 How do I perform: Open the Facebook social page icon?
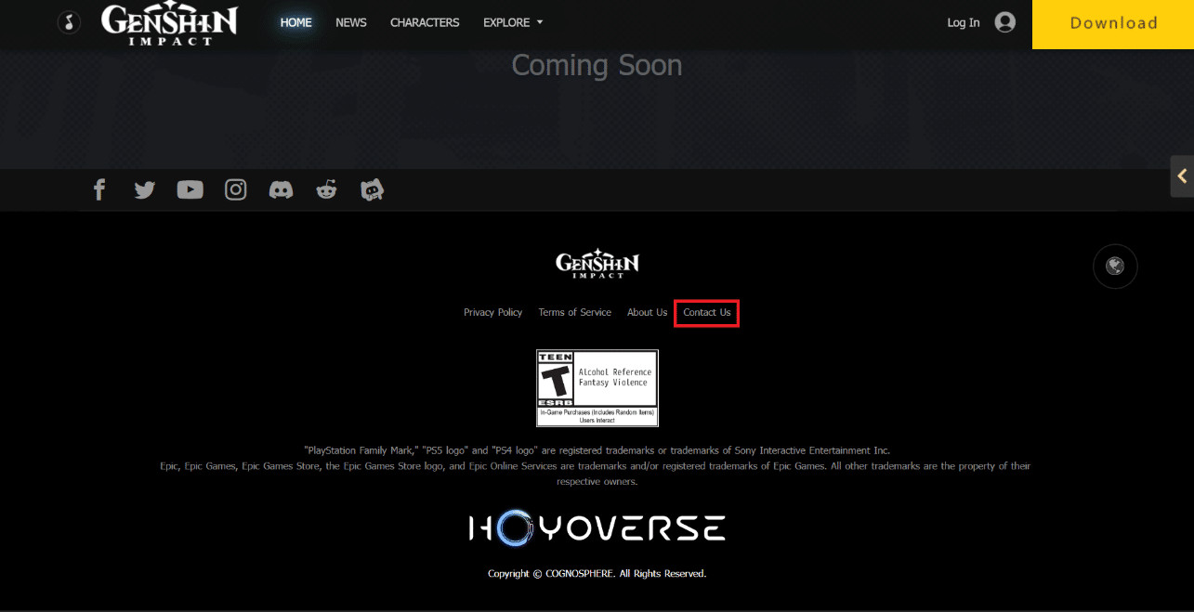tap(99, 190)
